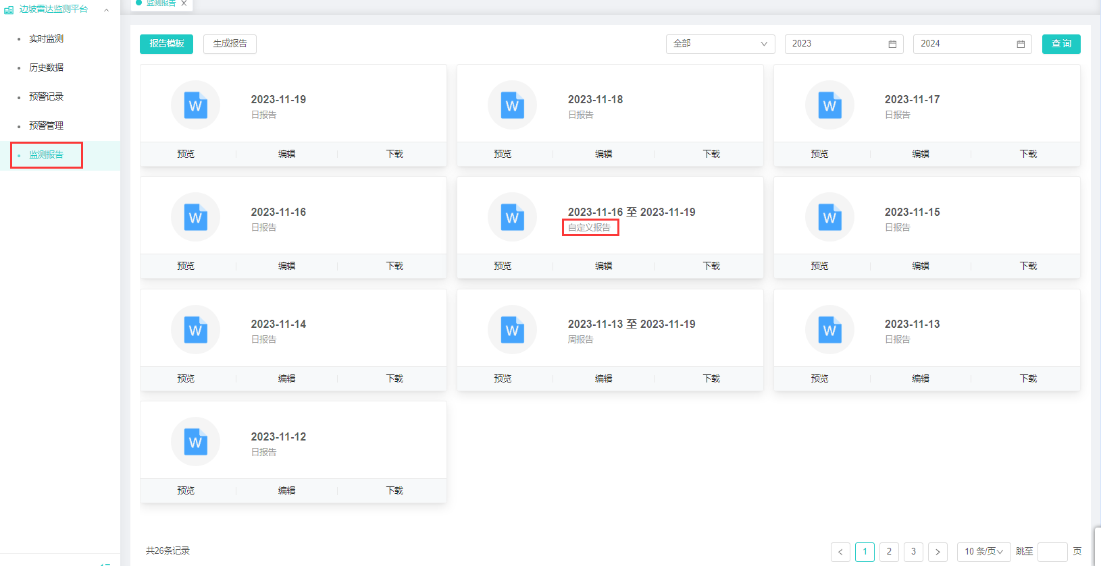Click the platform icon beside 边坡雷达监测平台
The image size is (1101, 566).
9,9
